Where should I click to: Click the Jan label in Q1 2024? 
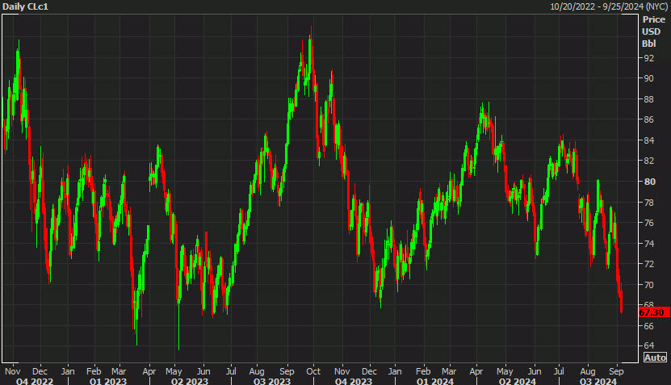click(x=395, y=371)
